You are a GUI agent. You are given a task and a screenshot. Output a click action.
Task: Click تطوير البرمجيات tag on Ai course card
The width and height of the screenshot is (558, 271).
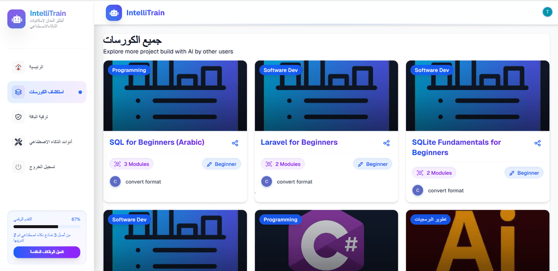coord(430,219)
